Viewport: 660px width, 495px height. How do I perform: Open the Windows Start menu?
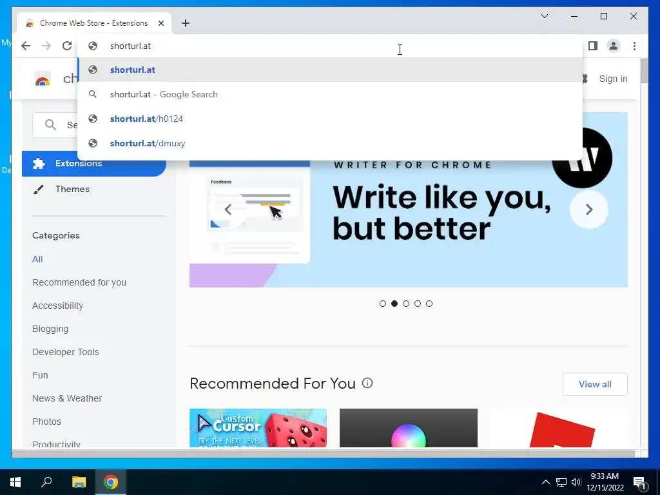point(15,482)
